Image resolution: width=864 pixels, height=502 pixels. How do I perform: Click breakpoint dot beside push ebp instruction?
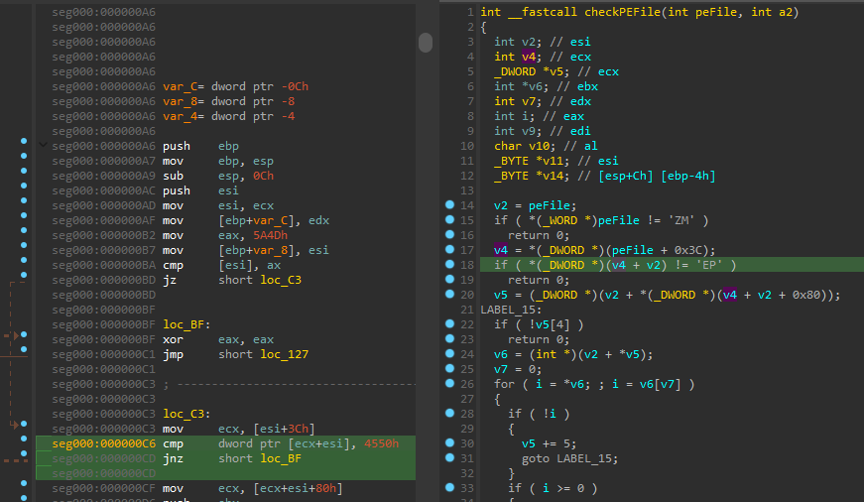click(24, 141)
